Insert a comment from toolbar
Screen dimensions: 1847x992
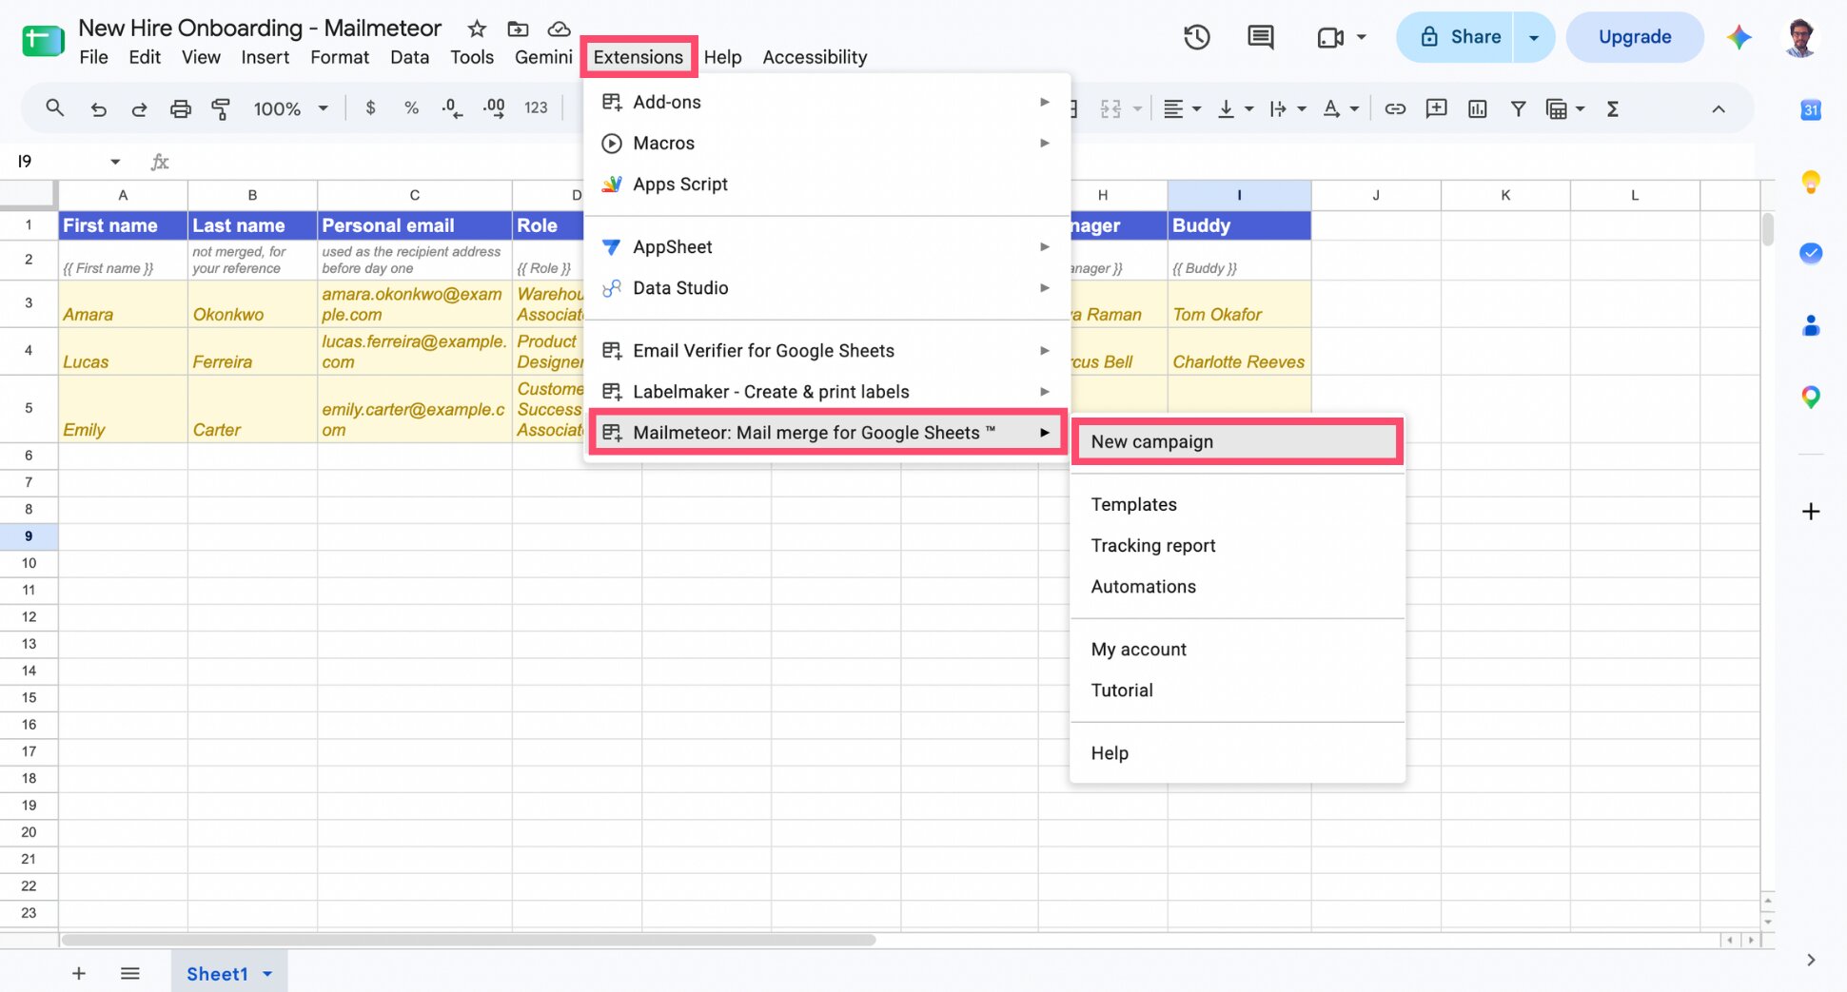[1436, 108]
